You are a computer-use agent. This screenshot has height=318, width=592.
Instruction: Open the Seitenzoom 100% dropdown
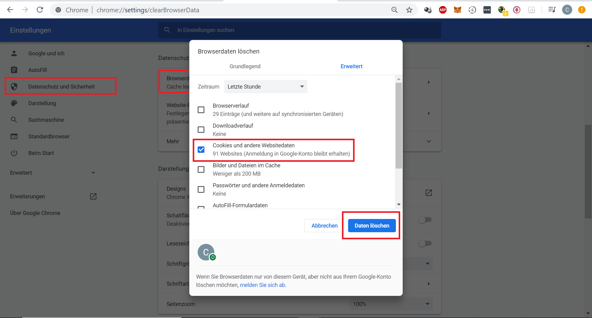(x=391, y=304)
